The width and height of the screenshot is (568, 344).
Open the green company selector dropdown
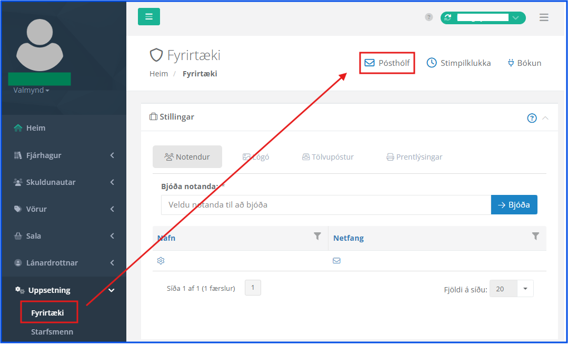click(x=483, y=17)
